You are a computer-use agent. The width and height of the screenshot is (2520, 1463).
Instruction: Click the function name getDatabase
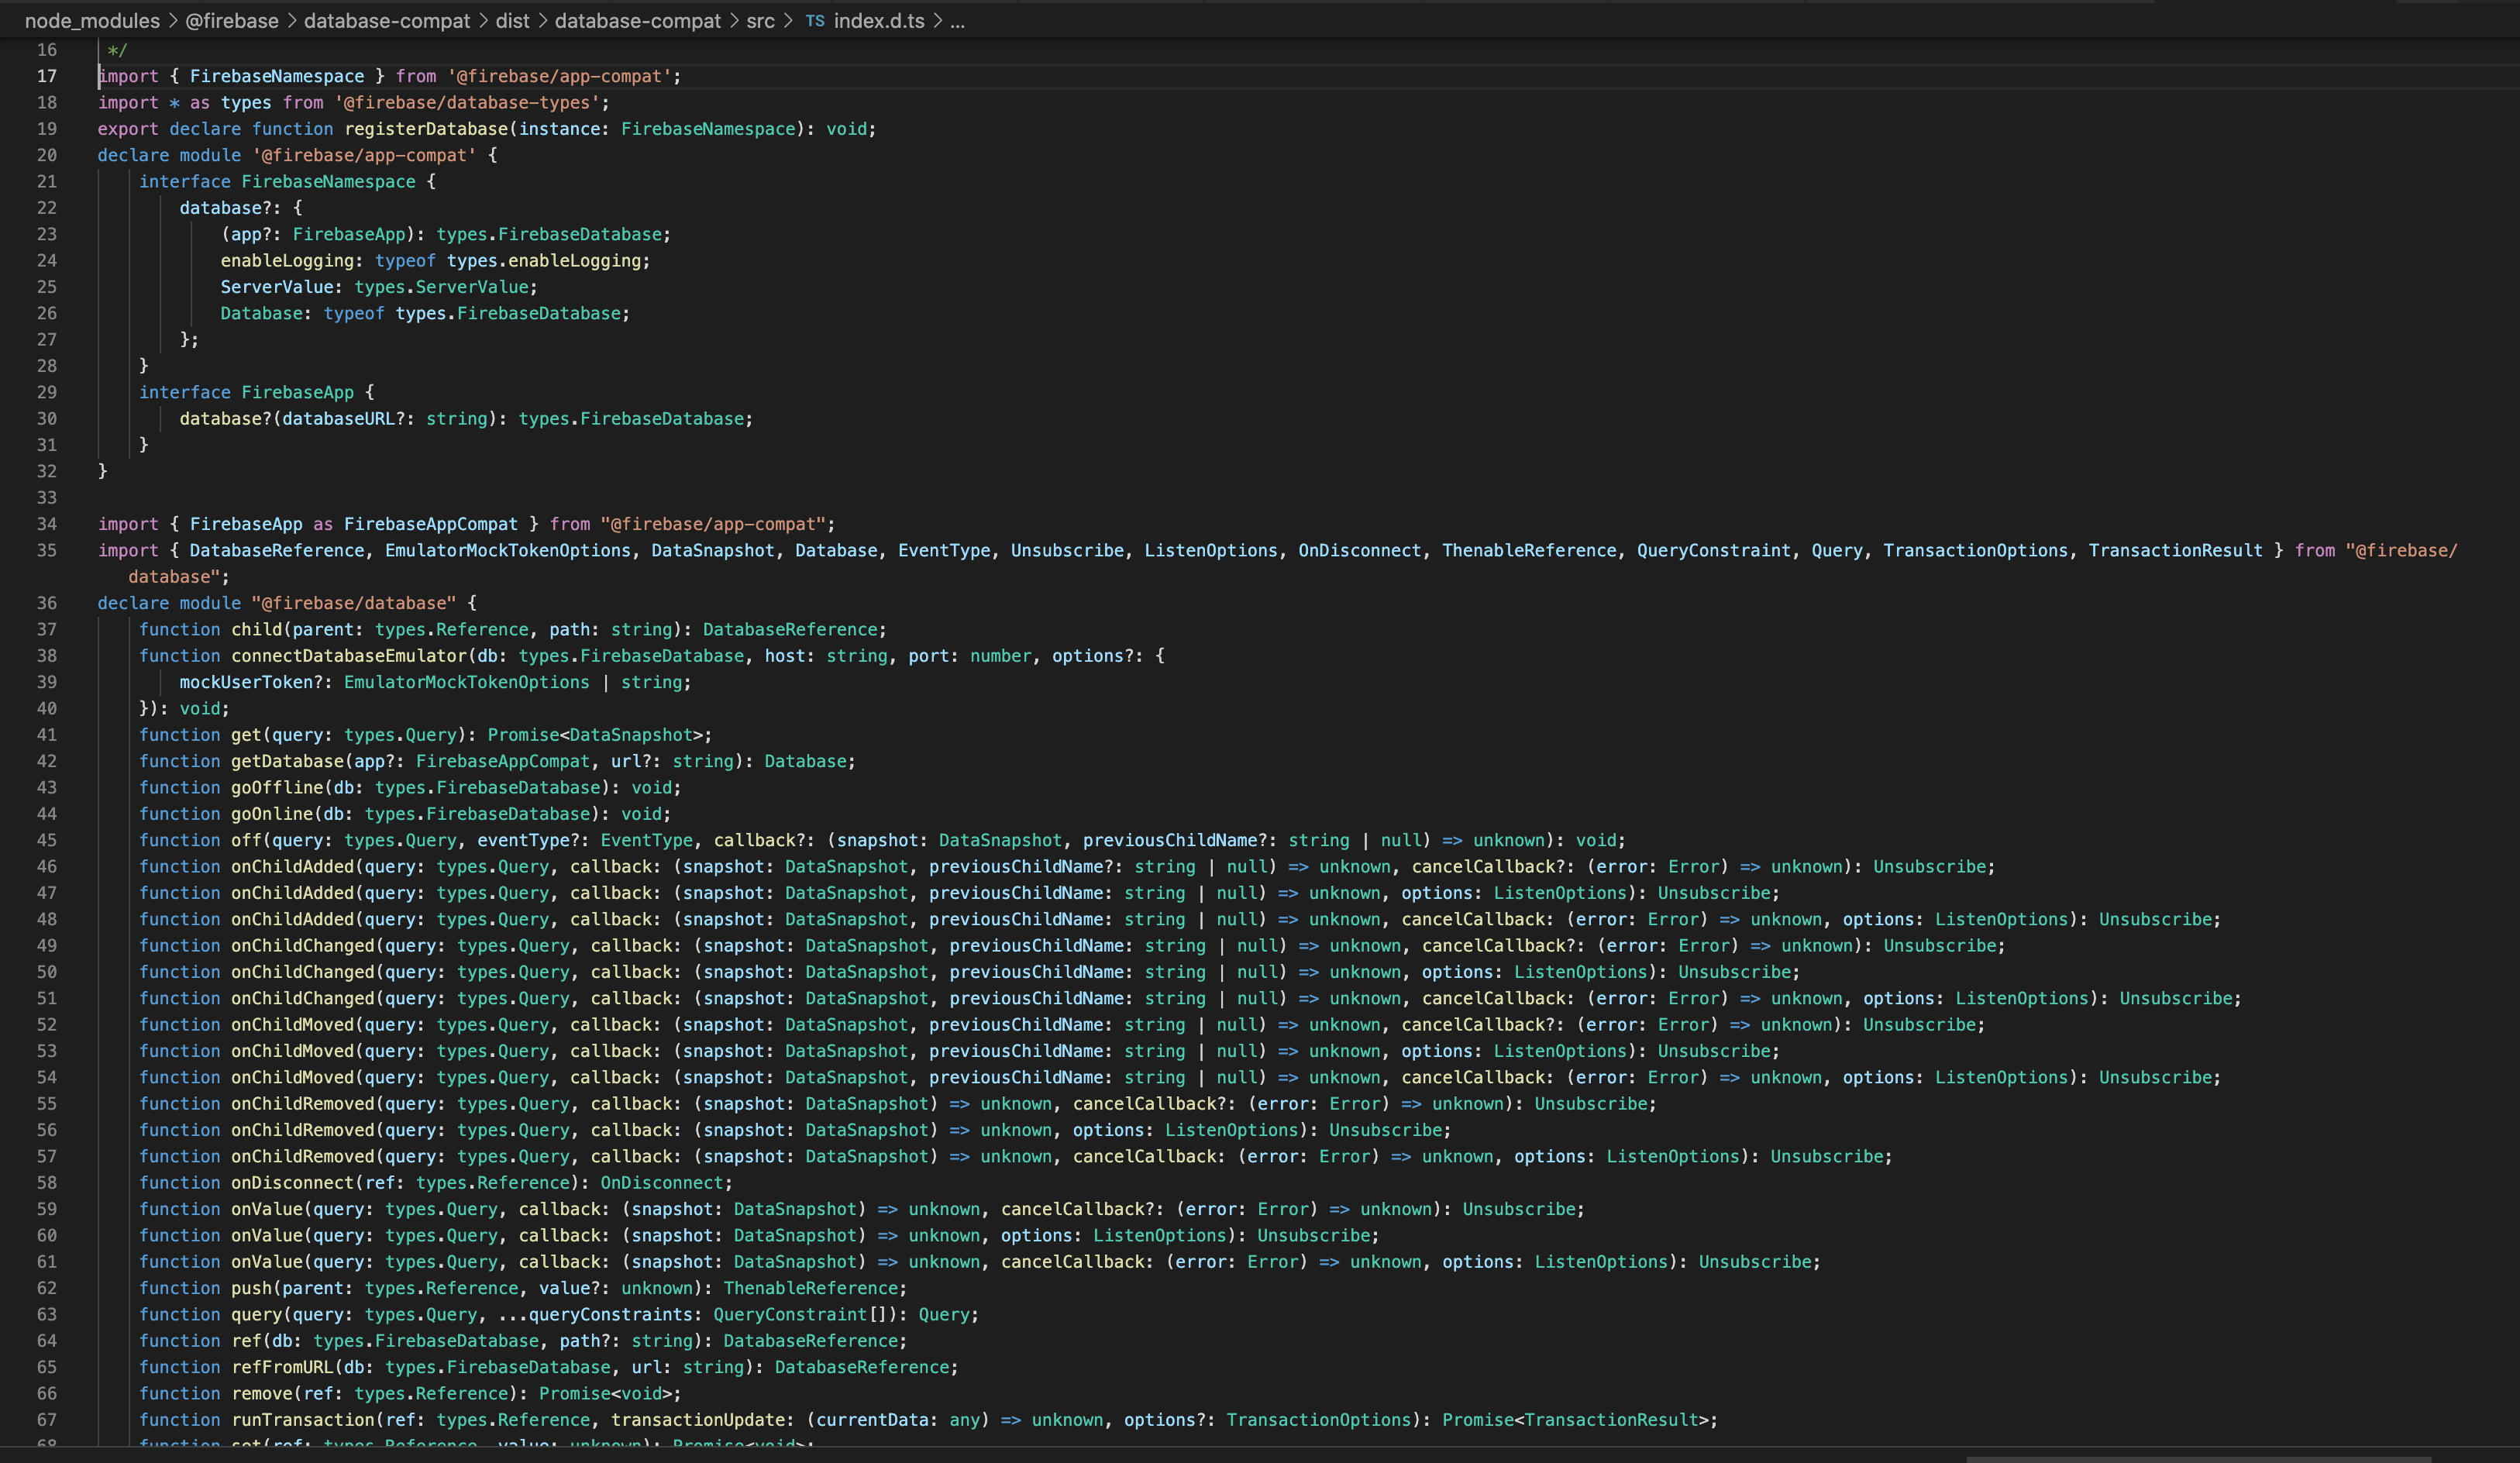coord(287,761)
